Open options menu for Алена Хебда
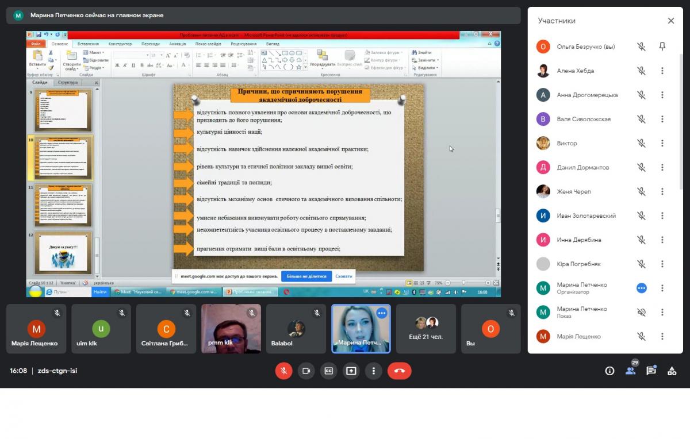Screen dimensions: 690x439 662,71
